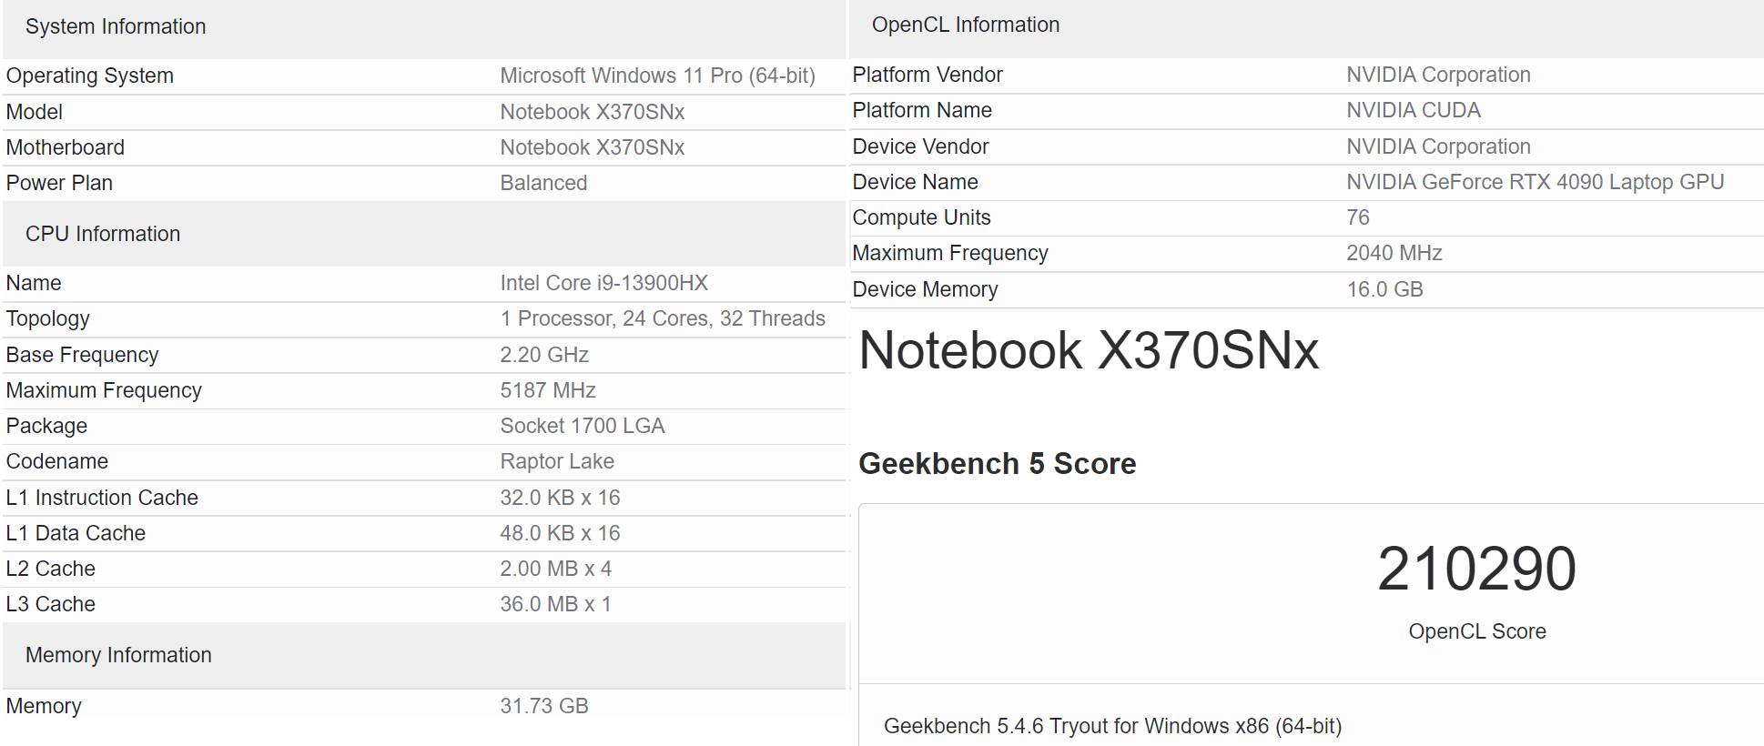The image size is (1764, 746).
Task: Click the 210290 OpenCL score number
Action: [x=1476, y=570]
